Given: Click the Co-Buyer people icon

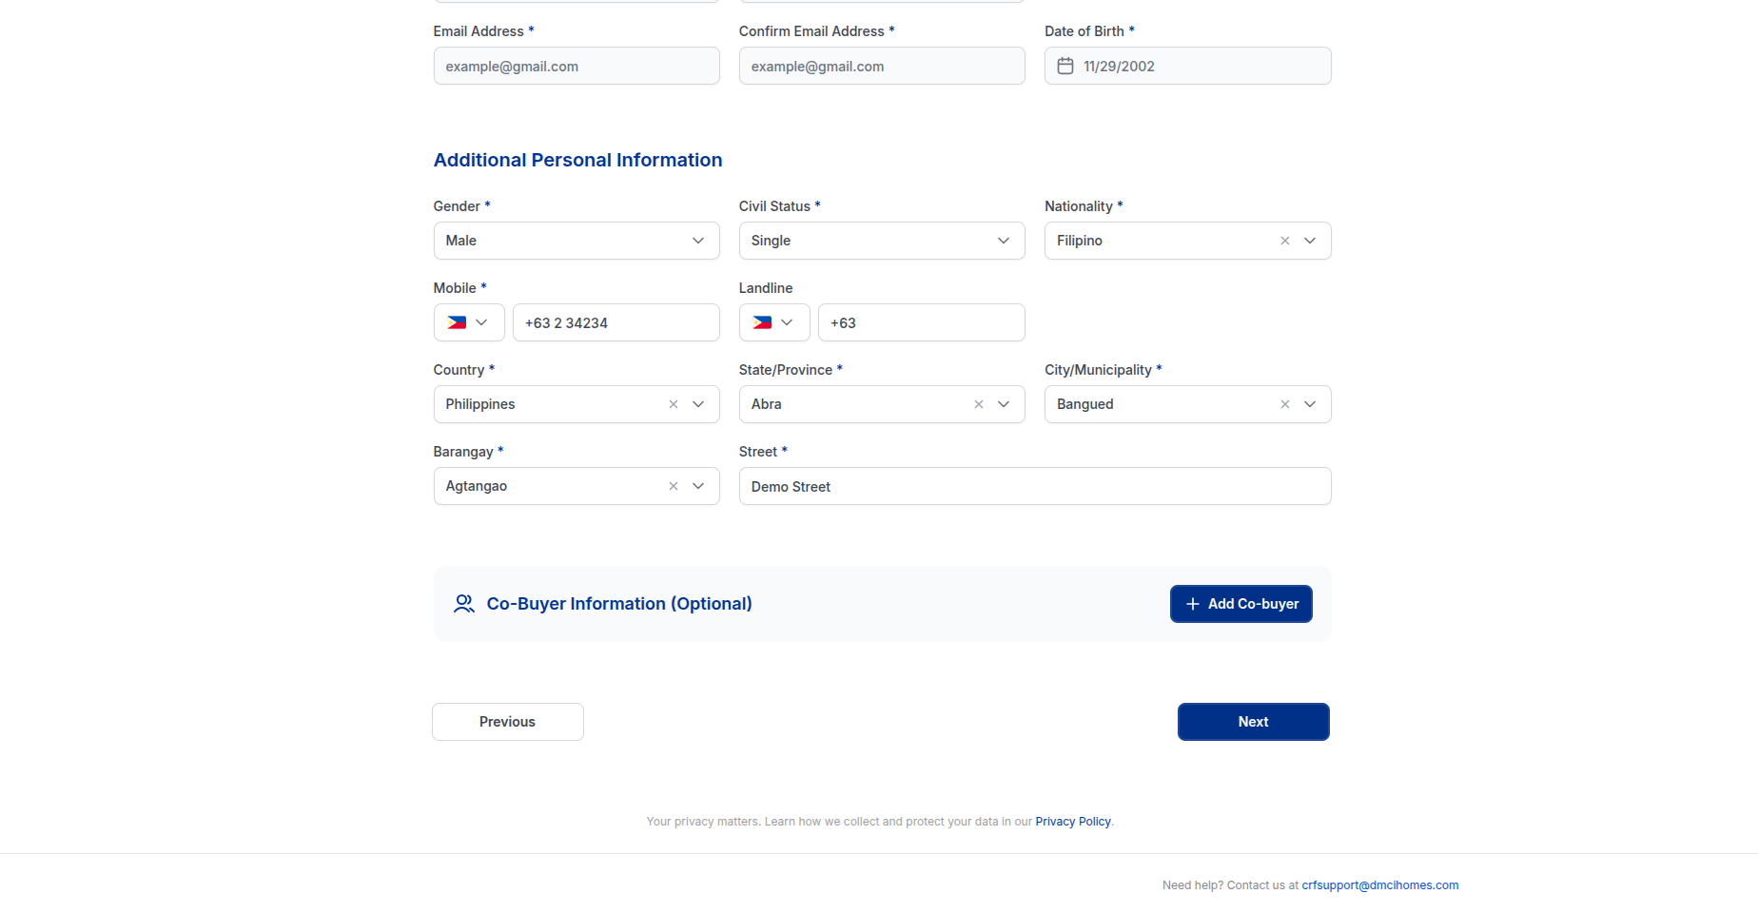Looking at the screenshot, I should pos(464,604).
